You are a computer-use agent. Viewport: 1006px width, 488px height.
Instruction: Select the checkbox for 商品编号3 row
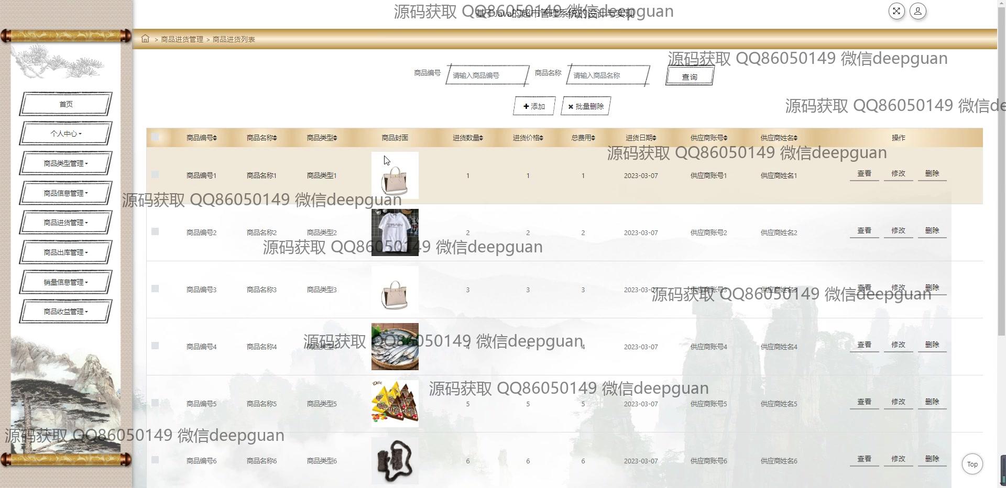[x=155, y=289]
